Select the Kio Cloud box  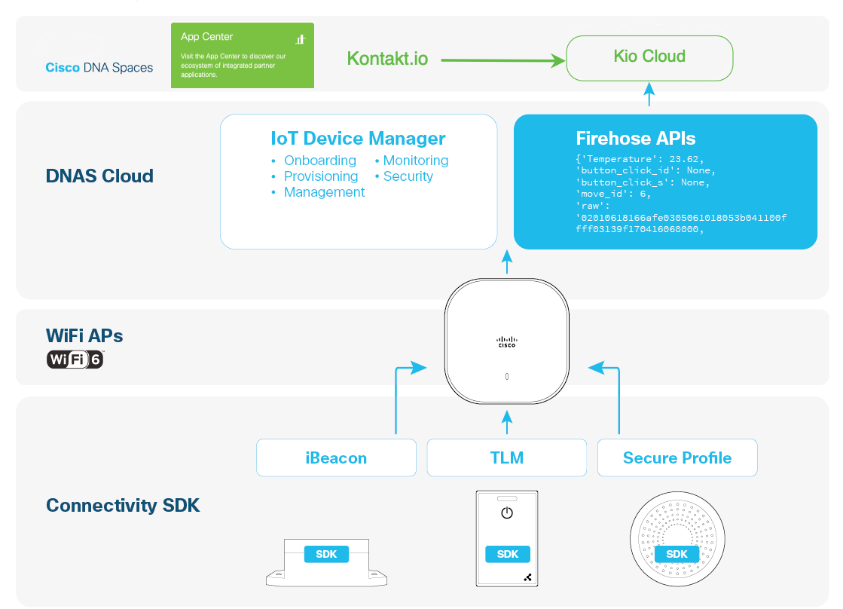pyautogui.click(x=649, y=57)
